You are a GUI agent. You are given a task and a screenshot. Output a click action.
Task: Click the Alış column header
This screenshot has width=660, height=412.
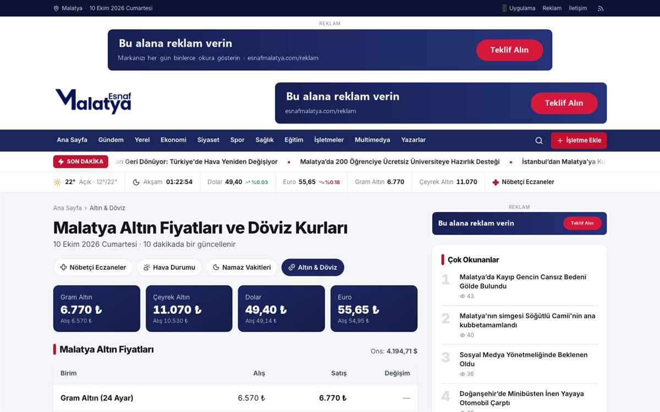(259, 374)
